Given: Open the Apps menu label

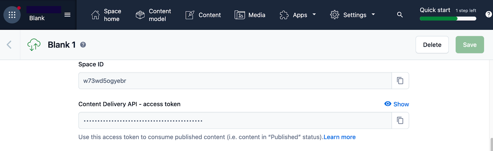Looking at the screenshot, I should [x=300, y=15].
